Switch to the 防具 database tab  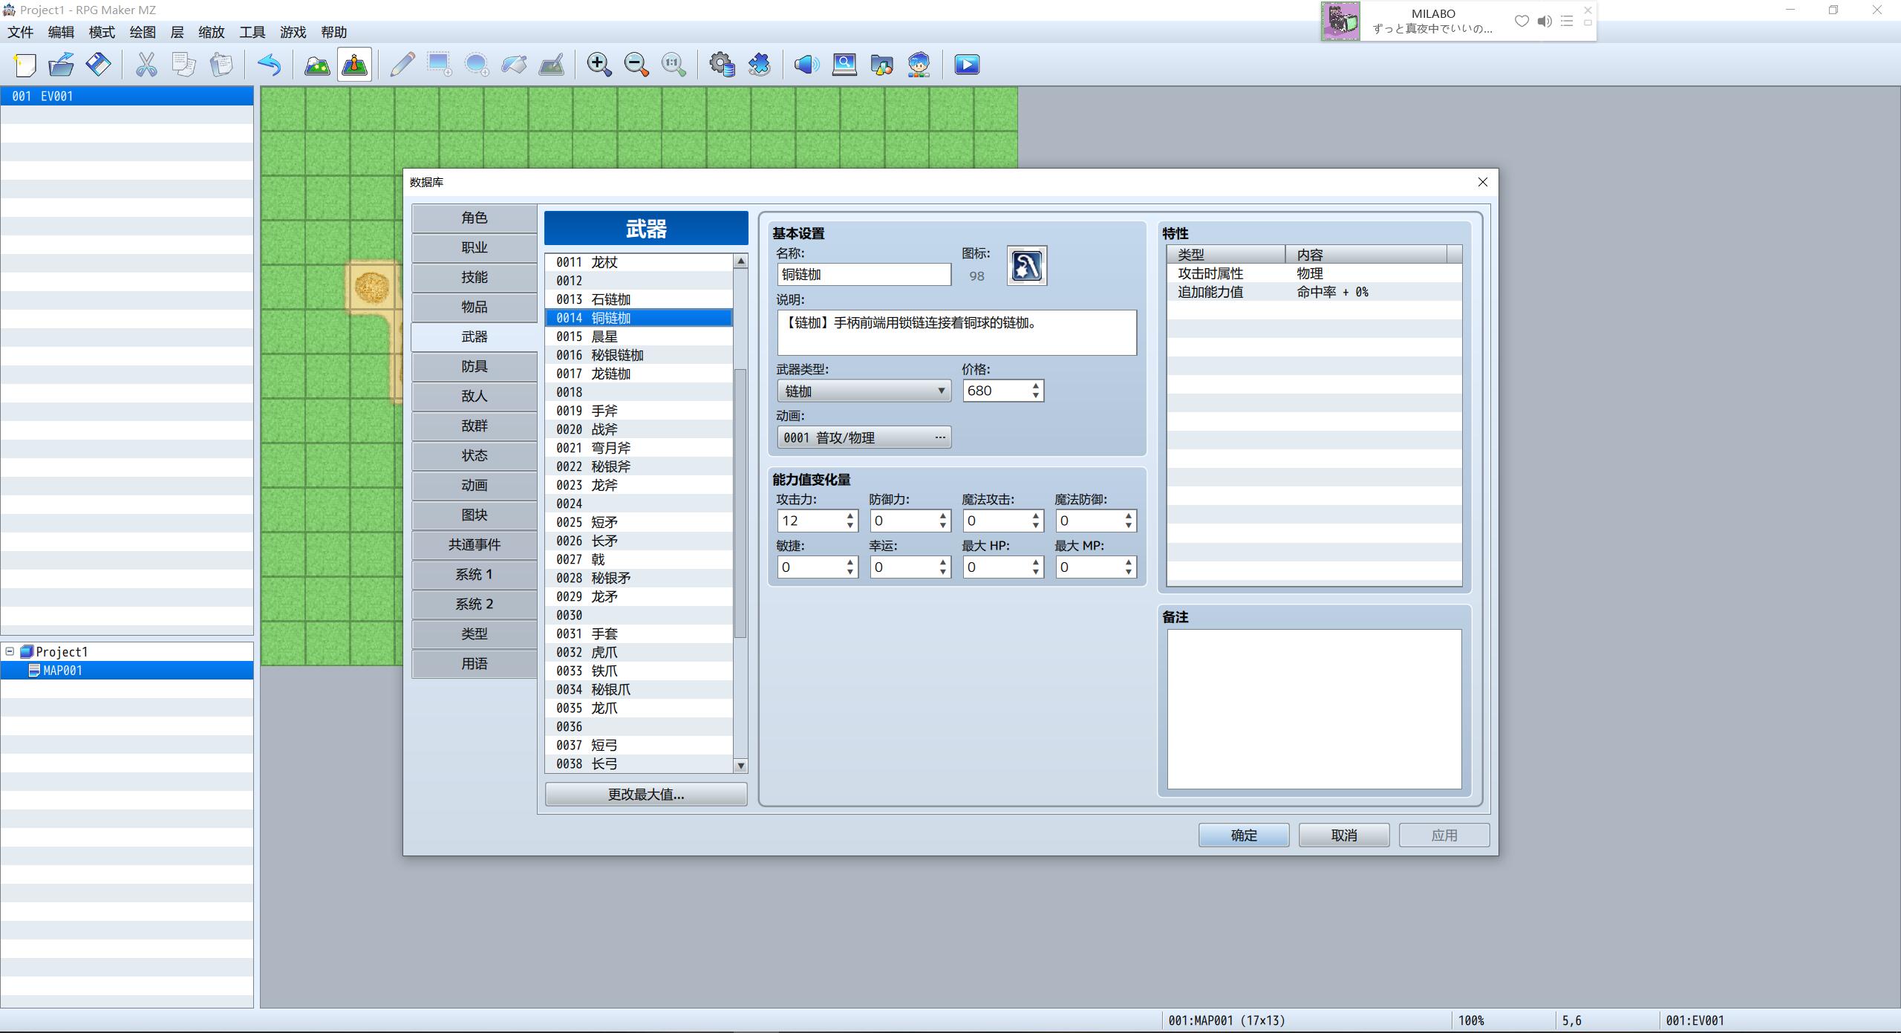(475, 366)
